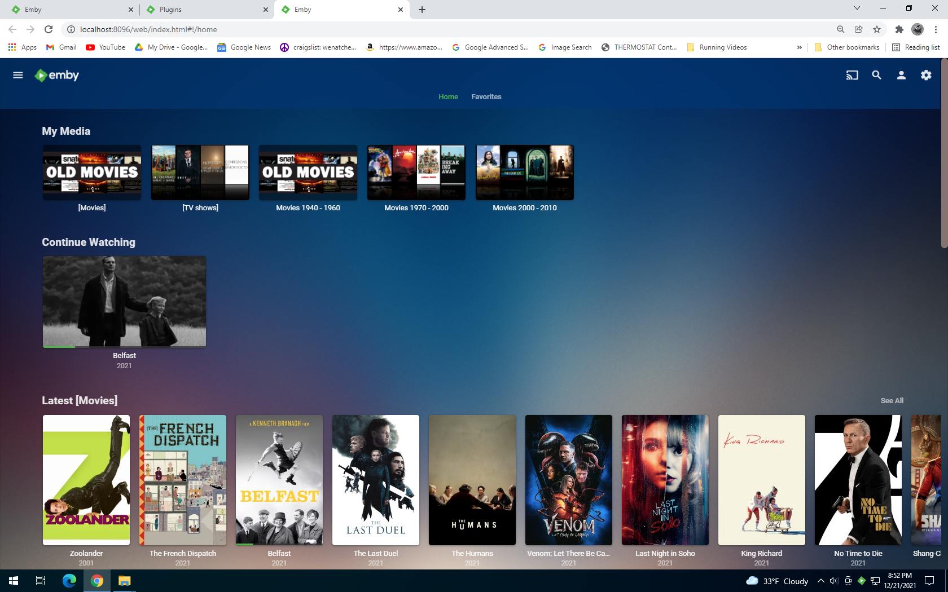
Task: Open File Explorer from taskbar
Action: point(124,581)
